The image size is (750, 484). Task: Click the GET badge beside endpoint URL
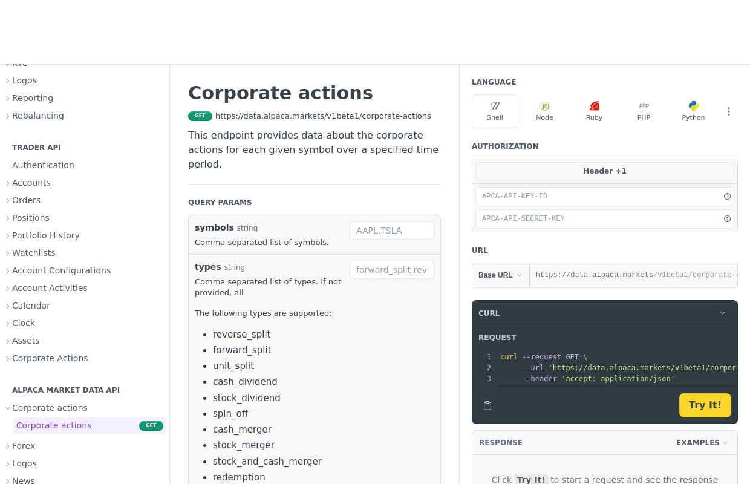click(200, 116)
